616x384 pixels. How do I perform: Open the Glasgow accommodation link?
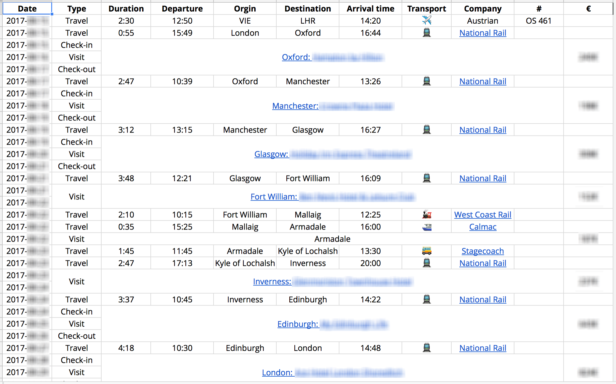(x=333, y=154)
